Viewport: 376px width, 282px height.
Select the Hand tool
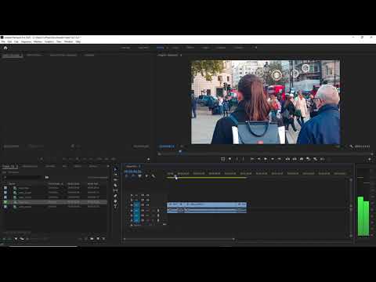pyautogui.click(x=115, y=201)
